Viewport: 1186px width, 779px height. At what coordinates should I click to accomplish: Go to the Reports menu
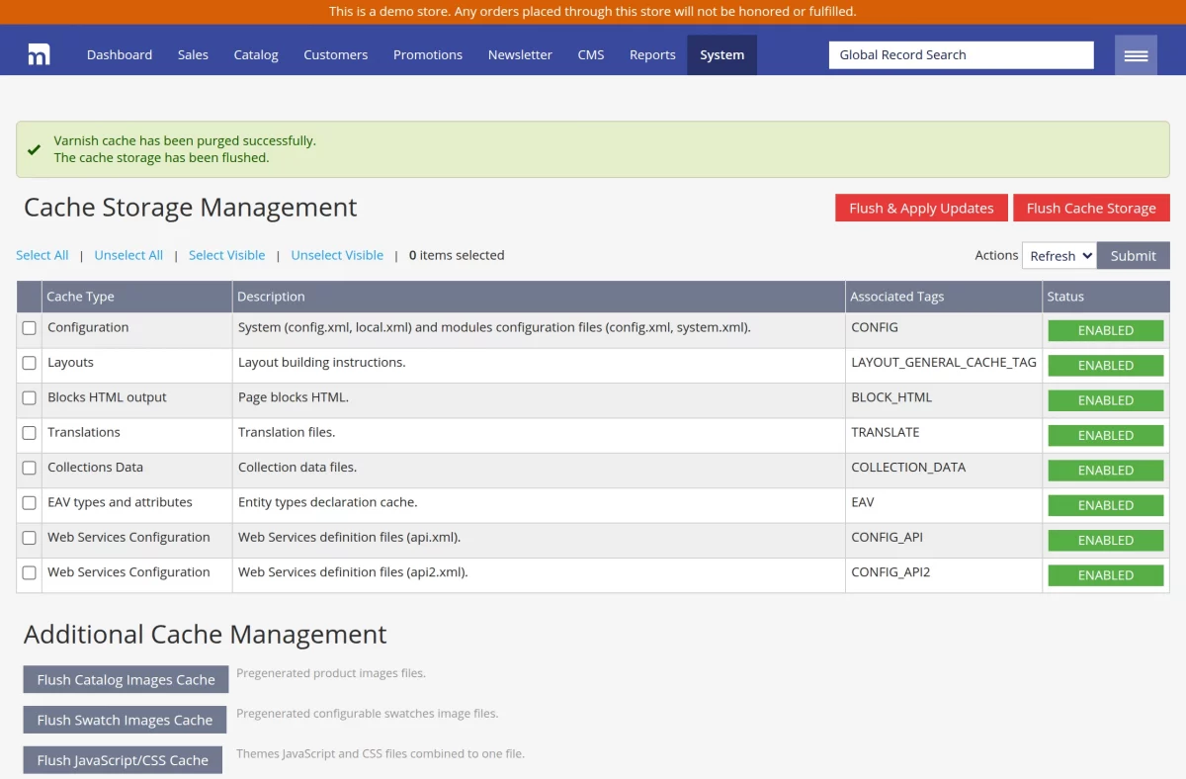(x=652, y=55)
